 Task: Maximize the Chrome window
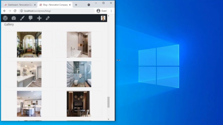[x=103, y=3]
